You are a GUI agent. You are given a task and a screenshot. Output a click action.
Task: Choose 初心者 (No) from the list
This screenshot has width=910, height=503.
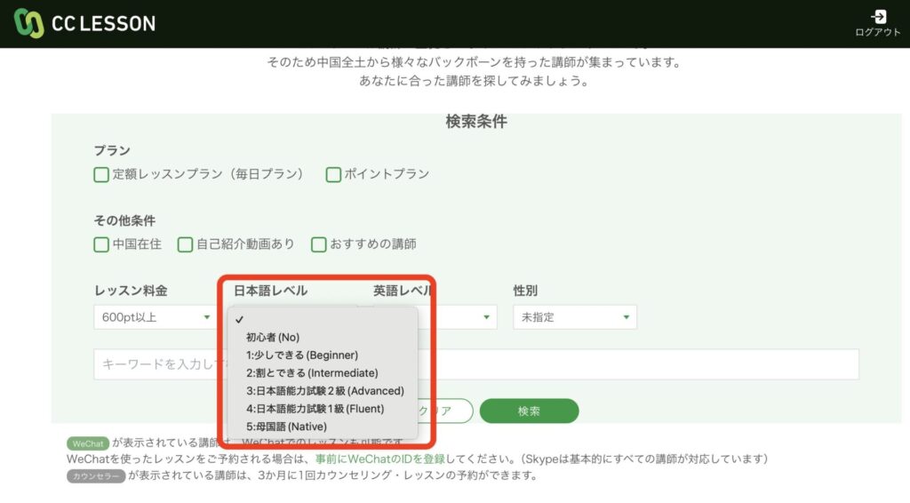(x=277, y=338)
